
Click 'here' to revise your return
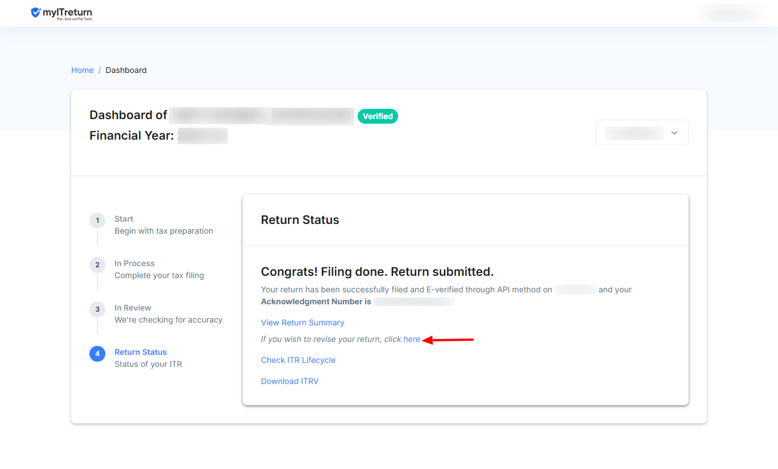tap(412, 339)
